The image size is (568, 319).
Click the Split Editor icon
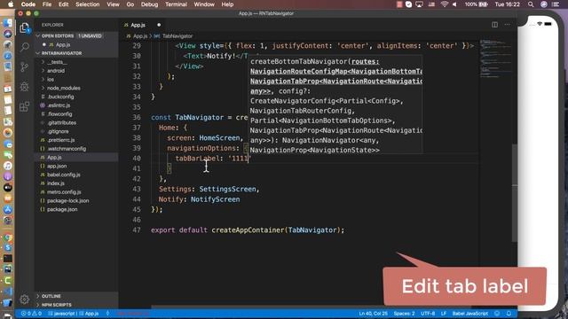click(494, 25)
